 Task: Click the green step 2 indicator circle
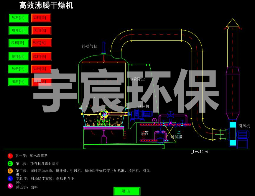(10, 164)
